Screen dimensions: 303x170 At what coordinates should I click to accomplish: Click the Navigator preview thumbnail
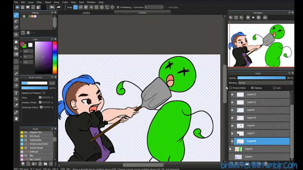[x=261, y=45]
